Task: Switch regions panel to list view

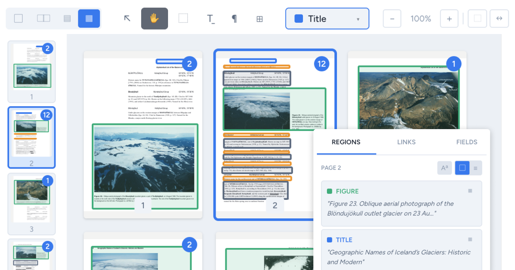Action: tap(475, 168)
